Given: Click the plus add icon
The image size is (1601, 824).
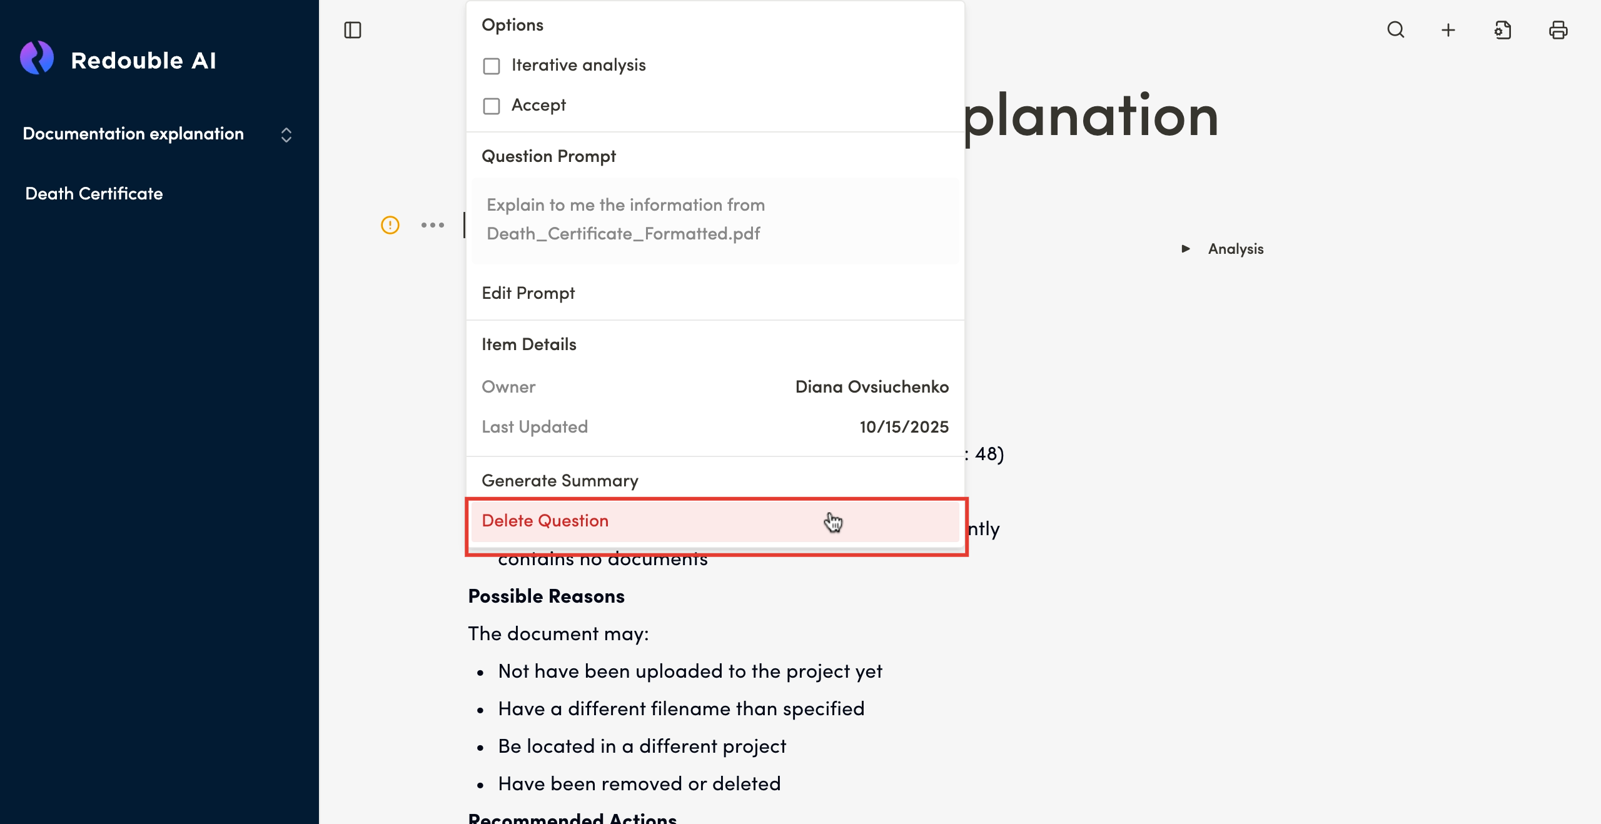Looking at the screenshot, I should [1448, 30].
